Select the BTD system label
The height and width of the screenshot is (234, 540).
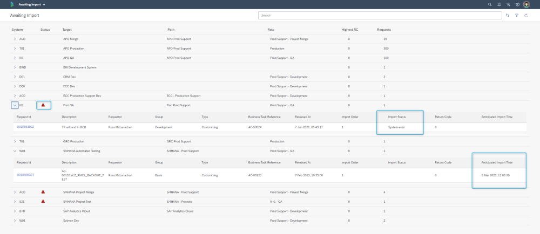[x=22, y=211]
